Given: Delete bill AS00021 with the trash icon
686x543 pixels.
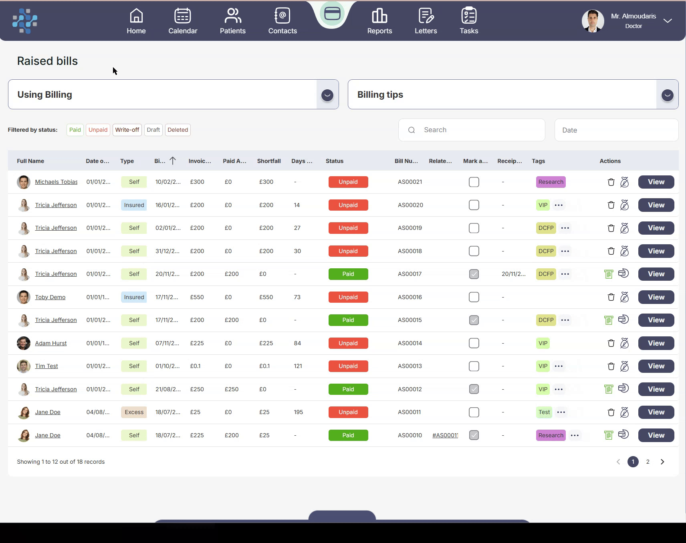Looking at the screenshot, I should coord(611,182).
